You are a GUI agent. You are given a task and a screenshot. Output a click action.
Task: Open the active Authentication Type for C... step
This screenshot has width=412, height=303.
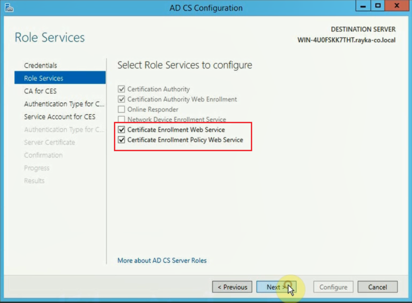[64, 104]
